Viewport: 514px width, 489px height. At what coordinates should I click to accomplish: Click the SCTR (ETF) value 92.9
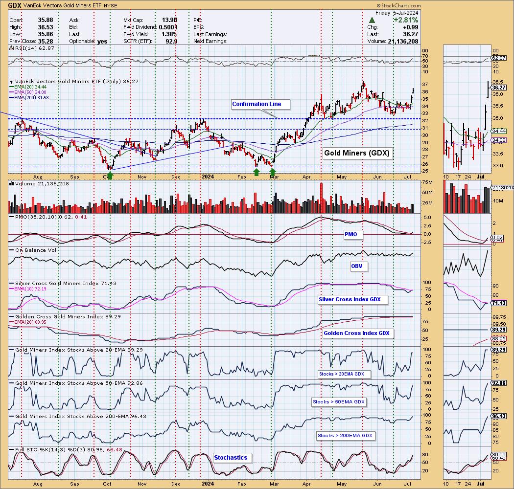171,42
